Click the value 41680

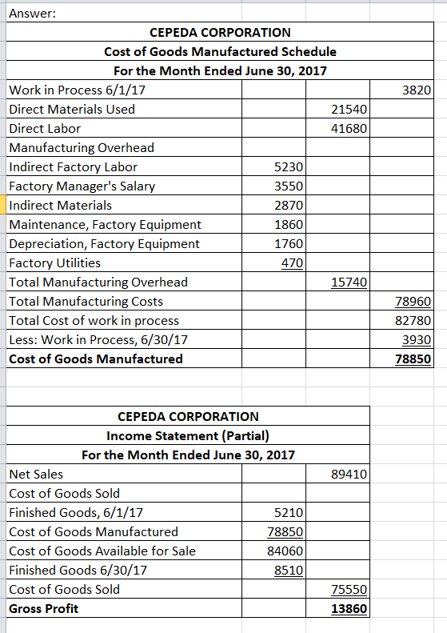coord(349,129)
